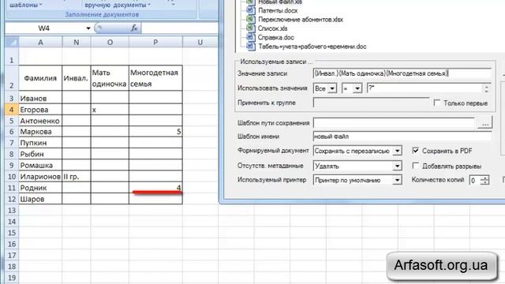Open the вручную документы ribbon dropdown
The image size is (505, 284).
coord(118,5)
